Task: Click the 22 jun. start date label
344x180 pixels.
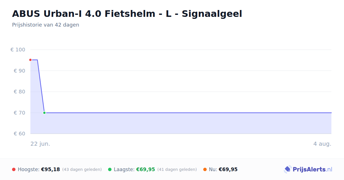Action: [x=40, y=144]
